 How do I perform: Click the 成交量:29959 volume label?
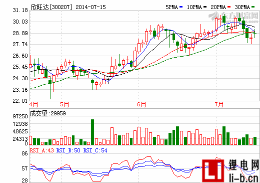click(x=48, y=113)
